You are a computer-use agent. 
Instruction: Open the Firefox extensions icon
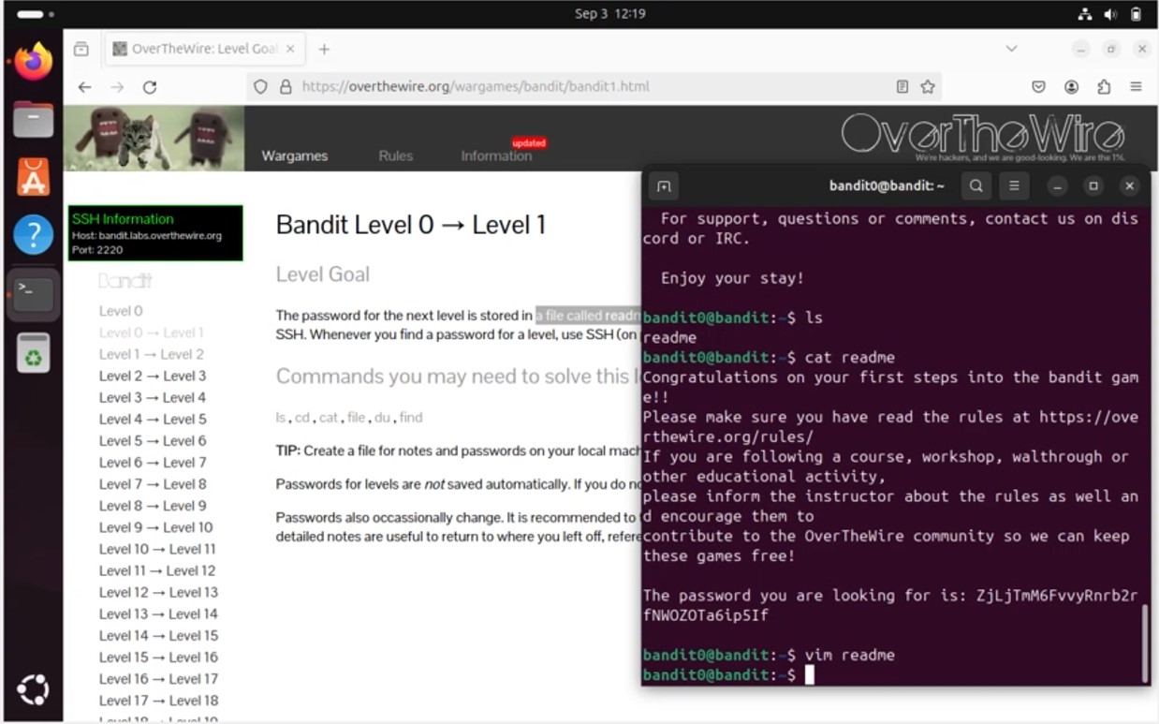click(1104, 87)
